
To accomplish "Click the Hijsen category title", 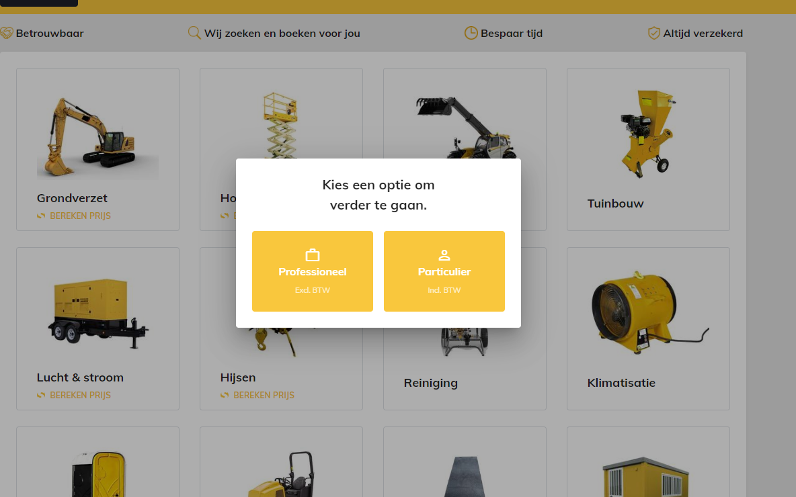I will (238, 377).
